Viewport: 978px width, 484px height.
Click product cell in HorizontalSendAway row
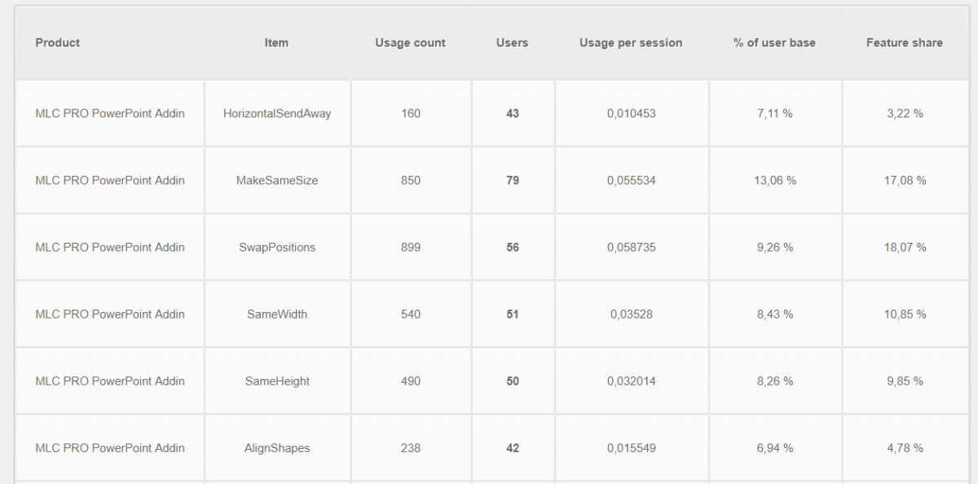(110, 113)
